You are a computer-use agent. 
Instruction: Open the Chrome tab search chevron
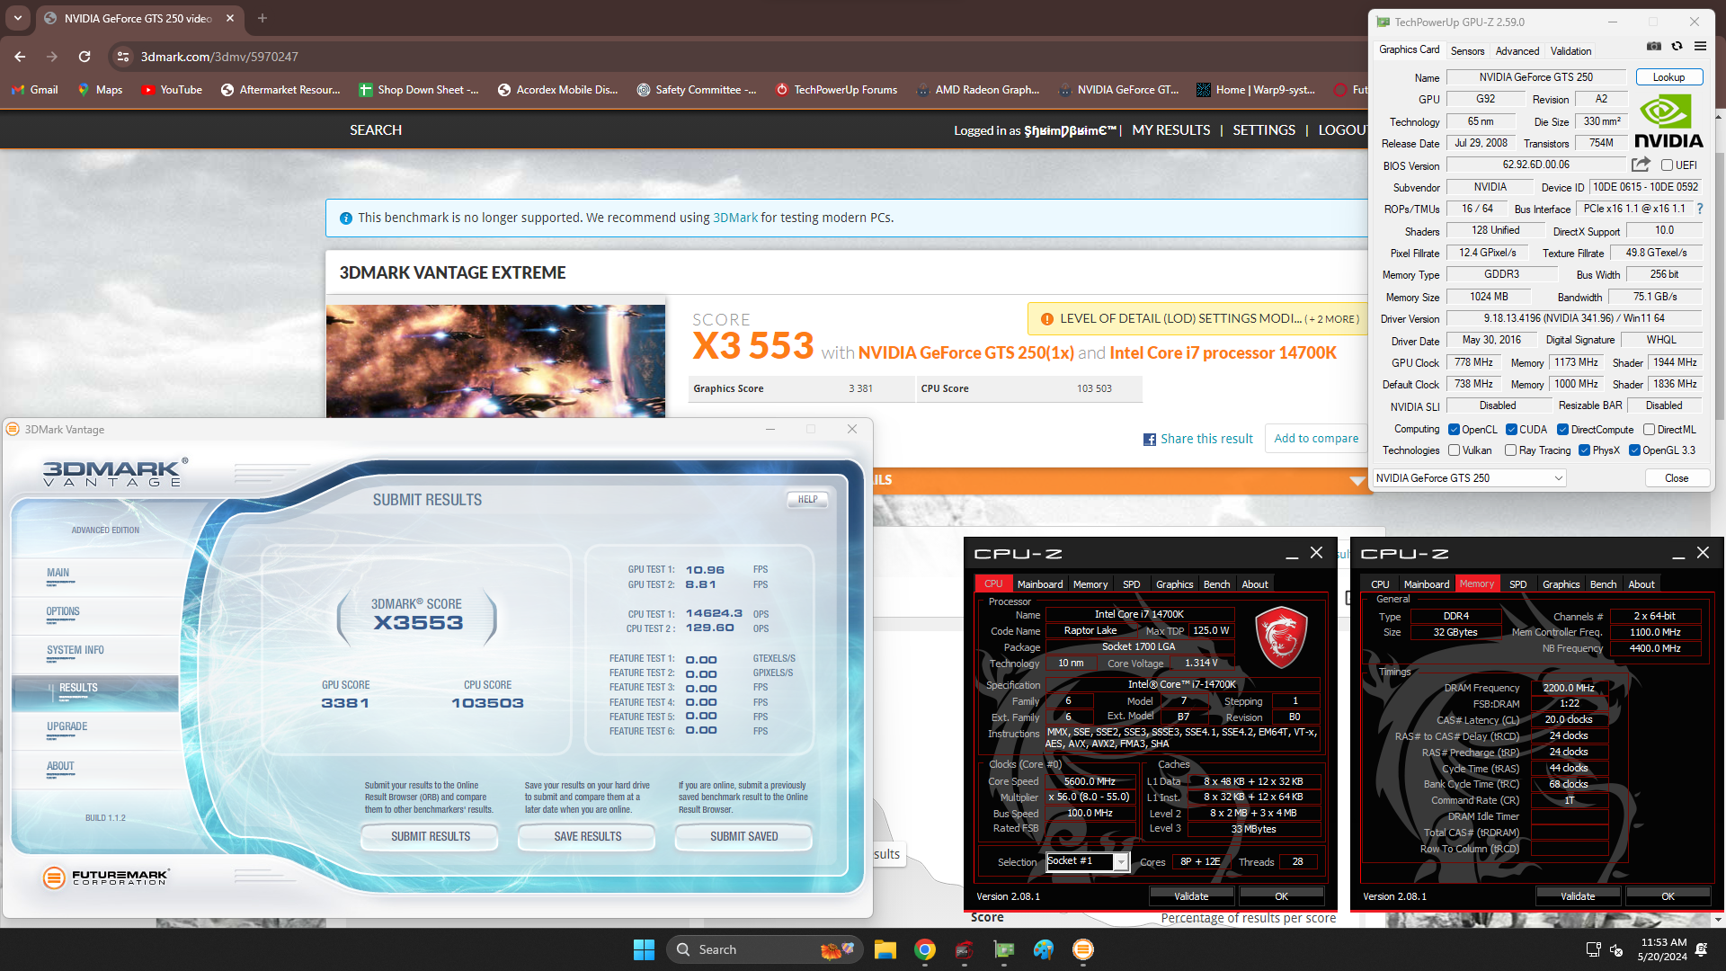point(18,18)
